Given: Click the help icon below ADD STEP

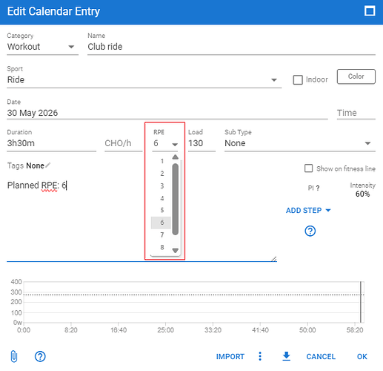Looking at the screenshot, I should point(310,231).
